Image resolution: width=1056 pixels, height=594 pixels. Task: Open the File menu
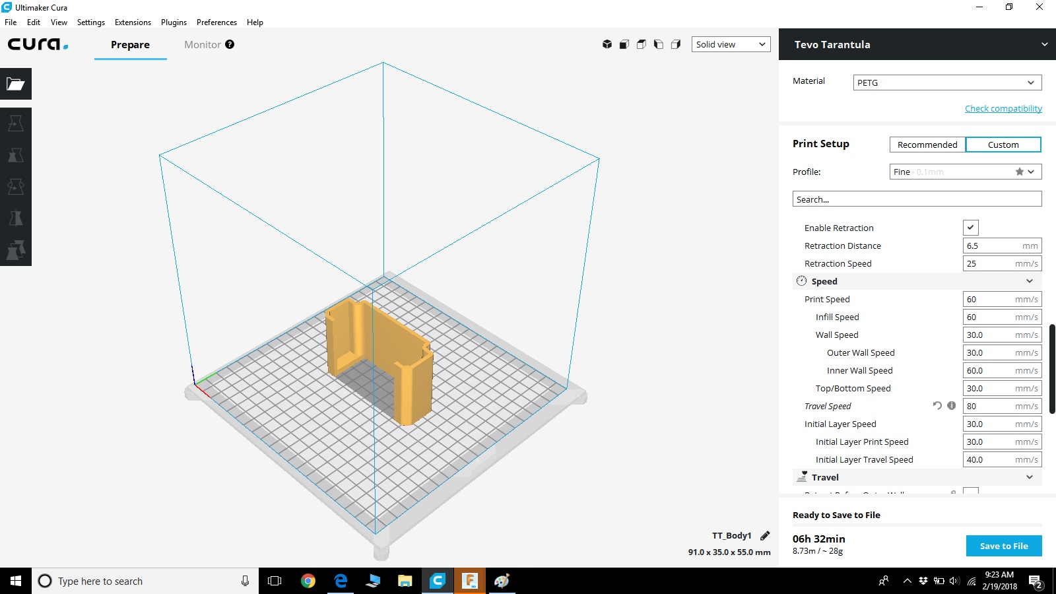(x=11, y=22)
